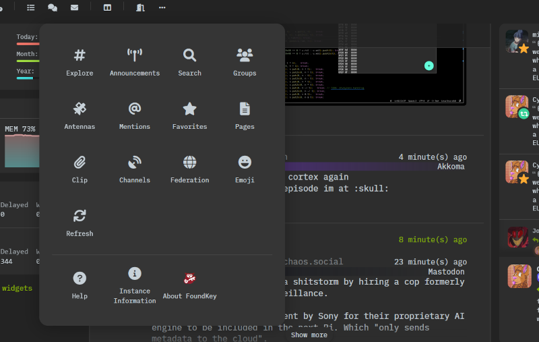Open Groups from the menu

tap(245, 62)
